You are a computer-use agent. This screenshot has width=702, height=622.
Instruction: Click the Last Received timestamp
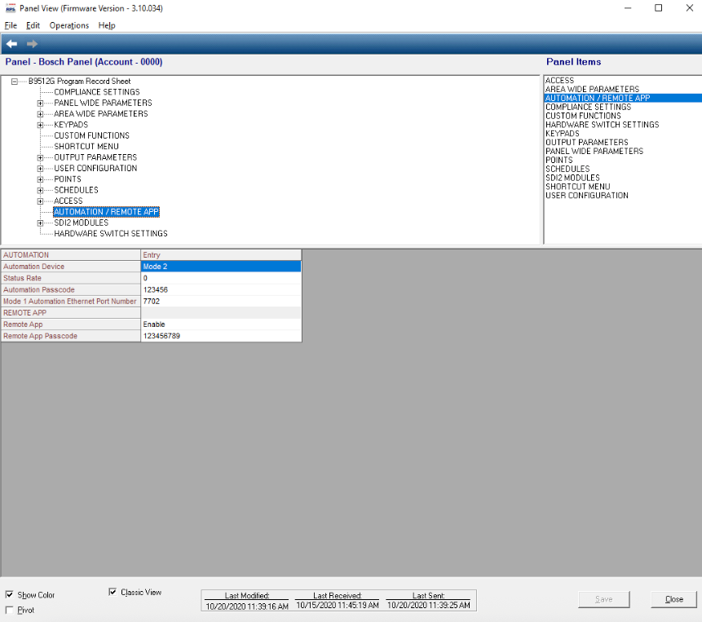pyautogui.click(x=337, y=605)
